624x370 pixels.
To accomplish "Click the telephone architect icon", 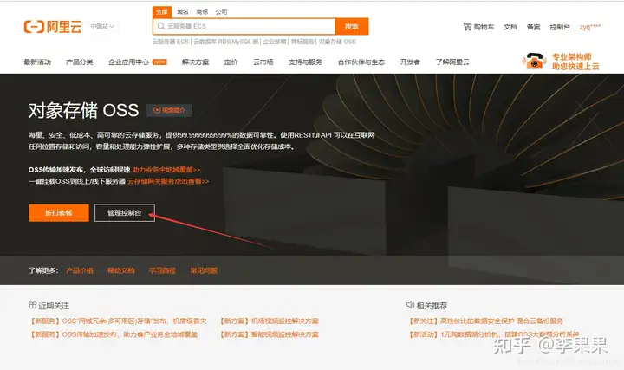I will pyautogui.click(x=534, y=62).
